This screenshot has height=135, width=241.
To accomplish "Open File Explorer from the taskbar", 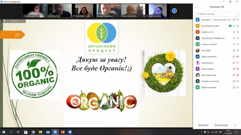I will [x=40, y=132].
